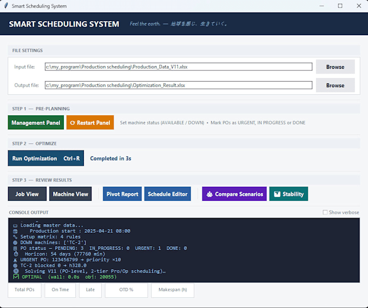Click the Input file path field
The width and height of the screenshot is (368, 308).
pos(179,67)
